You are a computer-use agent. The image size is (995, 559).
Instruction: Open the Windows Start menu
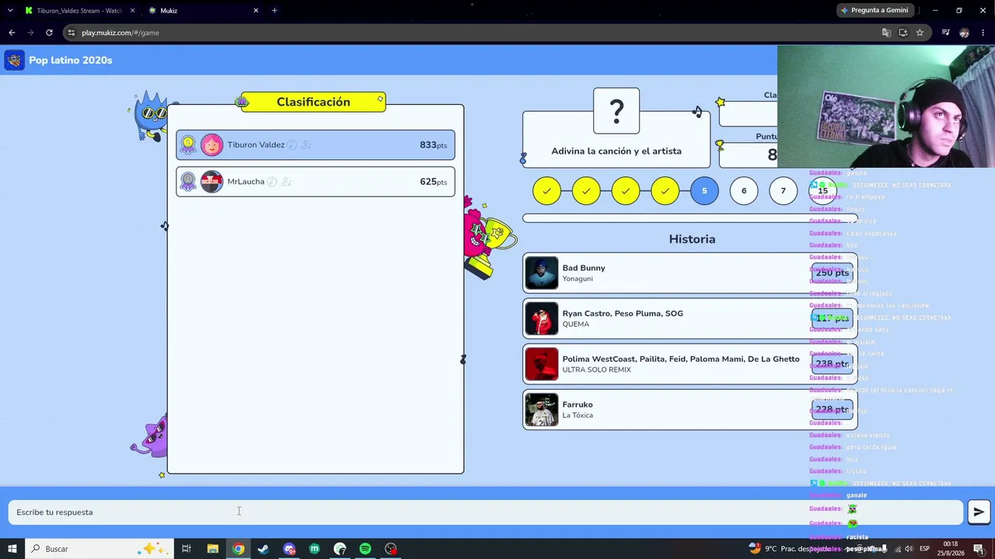(x=12, y=549)
